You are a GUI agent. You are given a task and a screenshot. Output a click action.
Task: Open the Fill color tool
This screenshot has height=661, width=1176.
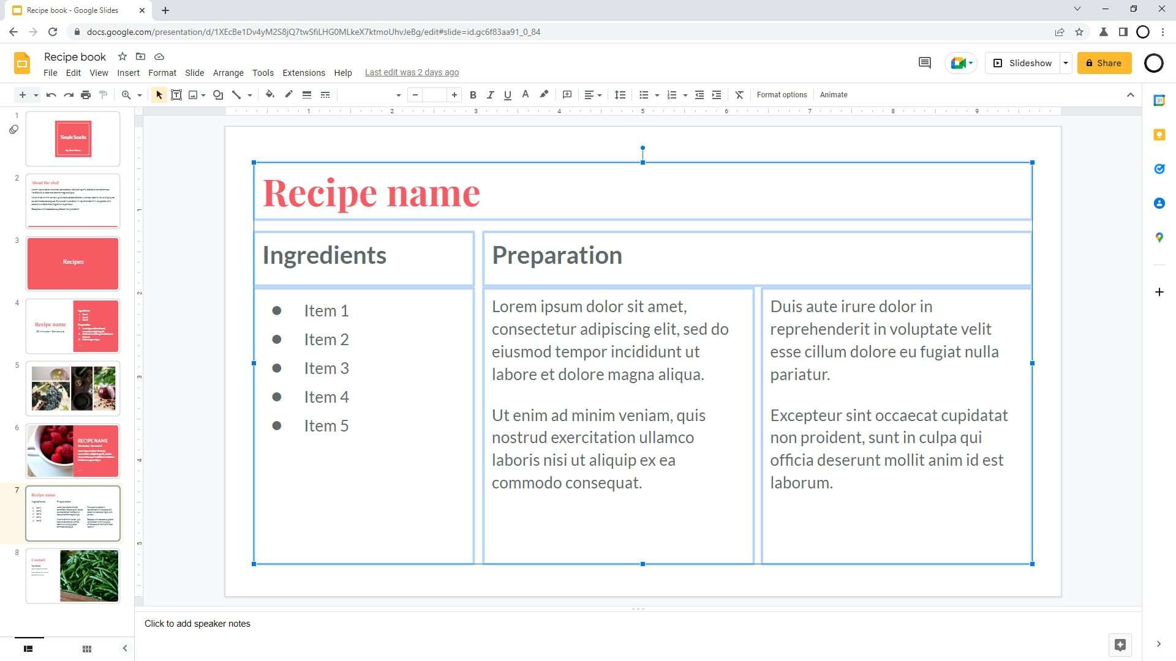point(269,95)
